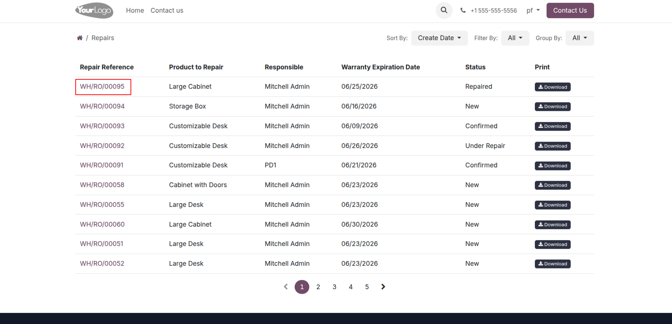Viewport: 672px width, 324px height.
Task: Download report for WH/RO/00091
Action: click(552, 166)
